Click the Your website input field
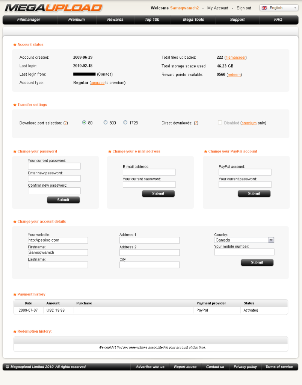Image resolution: width=302 pixels, height=385 pixels. pos(58,240)
